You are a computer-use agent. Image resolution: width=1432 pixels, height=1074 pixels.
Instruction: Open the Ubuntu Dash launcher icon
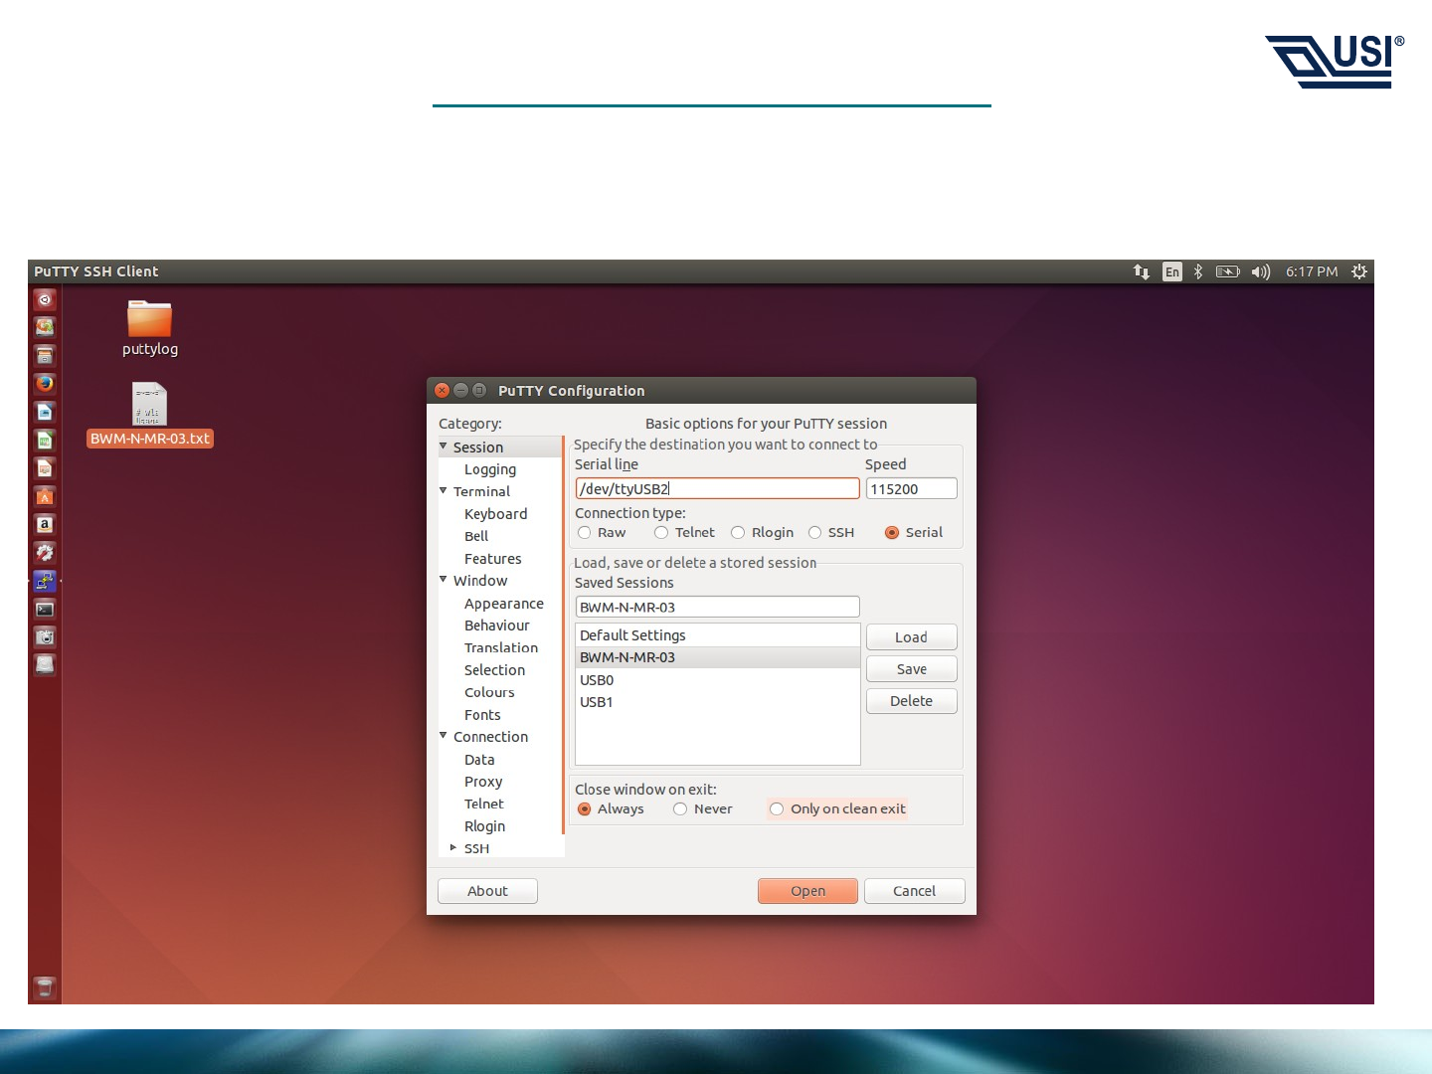[45, 299]
